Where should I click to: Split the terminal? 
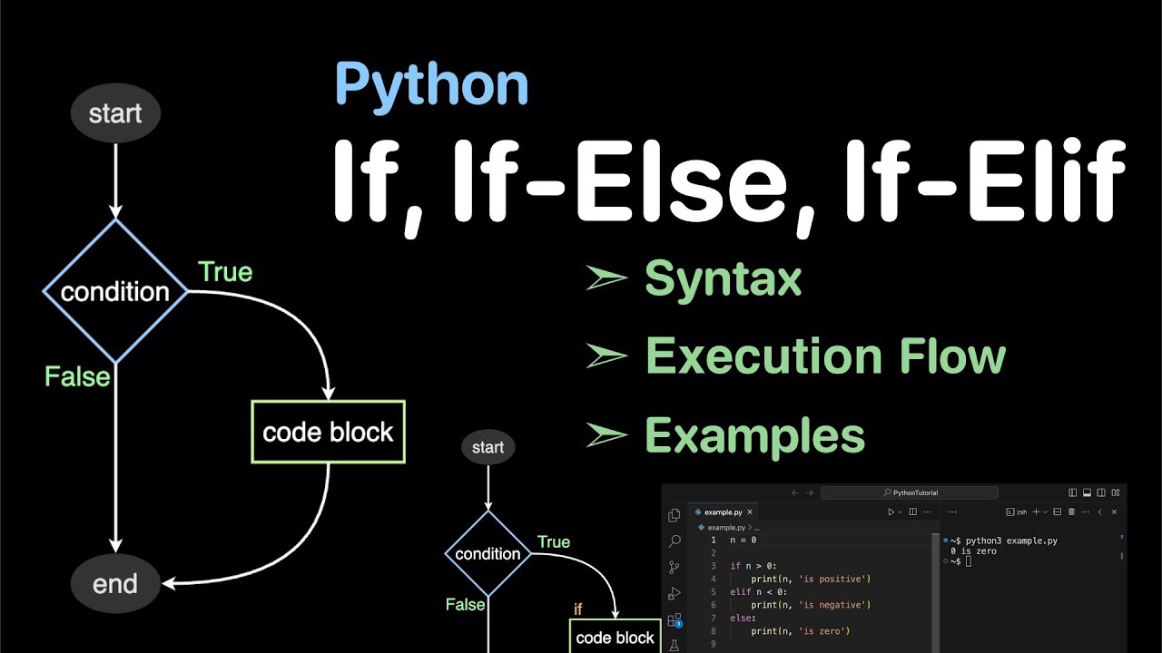1057,512
